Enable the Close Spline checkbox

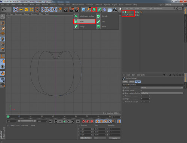pyautogui.click(x=141, y=90)
